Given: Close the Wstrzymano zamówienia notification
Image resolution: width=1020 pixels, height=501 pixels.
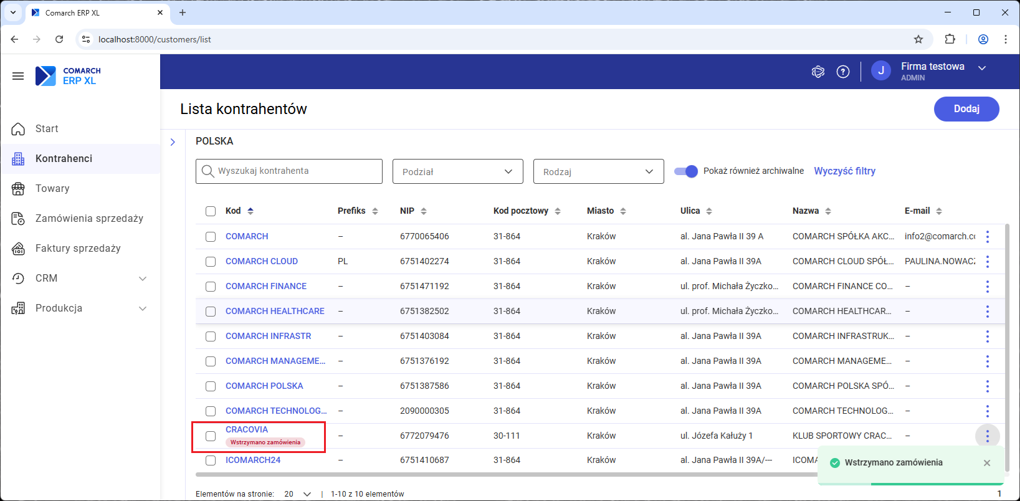Looking at the screenshot, I should click(987, 463).
